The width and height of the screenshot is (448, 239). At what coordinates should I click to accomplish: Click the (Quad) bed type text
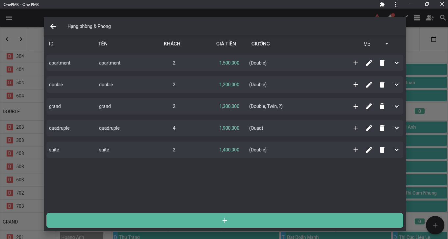[256, 128]
